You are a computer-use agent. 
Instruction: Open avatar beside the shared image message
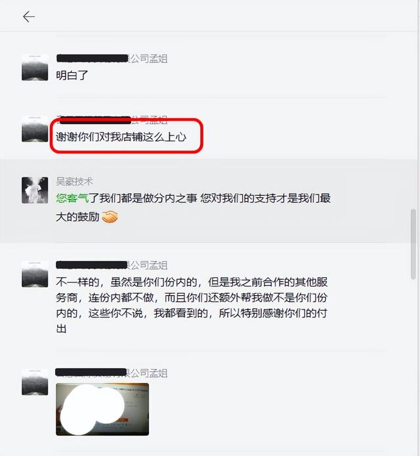(x=35, y=382)
